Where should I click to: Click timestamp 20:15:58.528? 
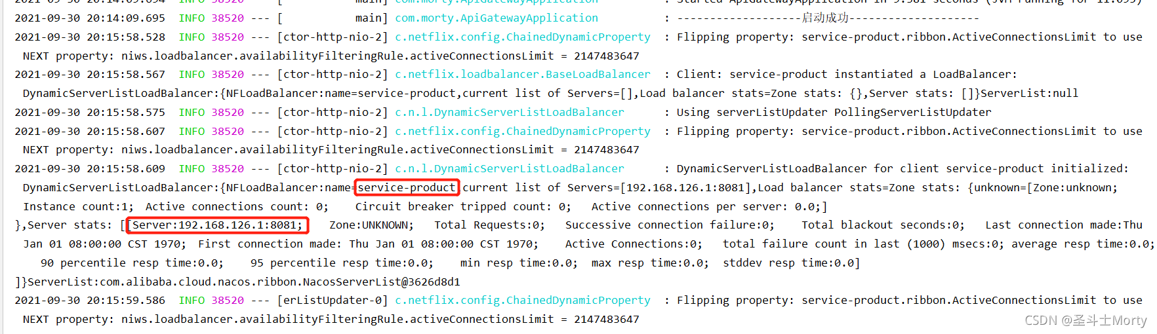(x=126, y=37)
